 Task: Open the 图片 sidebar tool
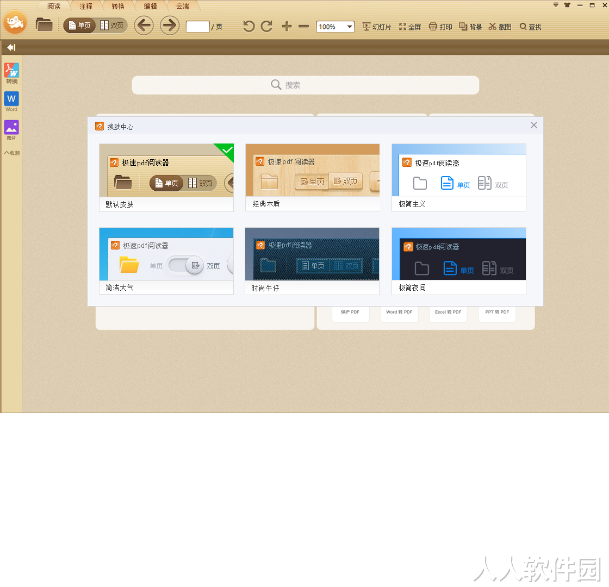[11, 130]
